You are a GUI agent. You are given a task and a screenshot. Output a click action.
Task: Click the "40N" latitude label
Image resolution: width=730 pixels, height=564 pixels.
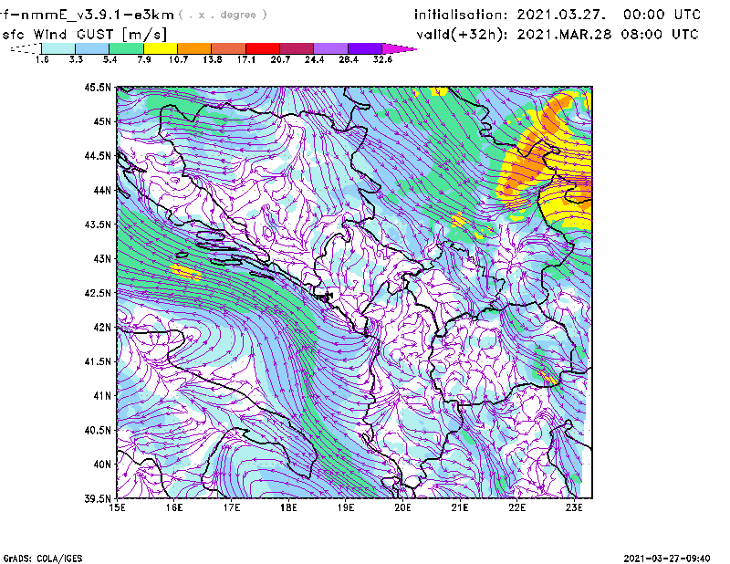[x=102, y=465]
